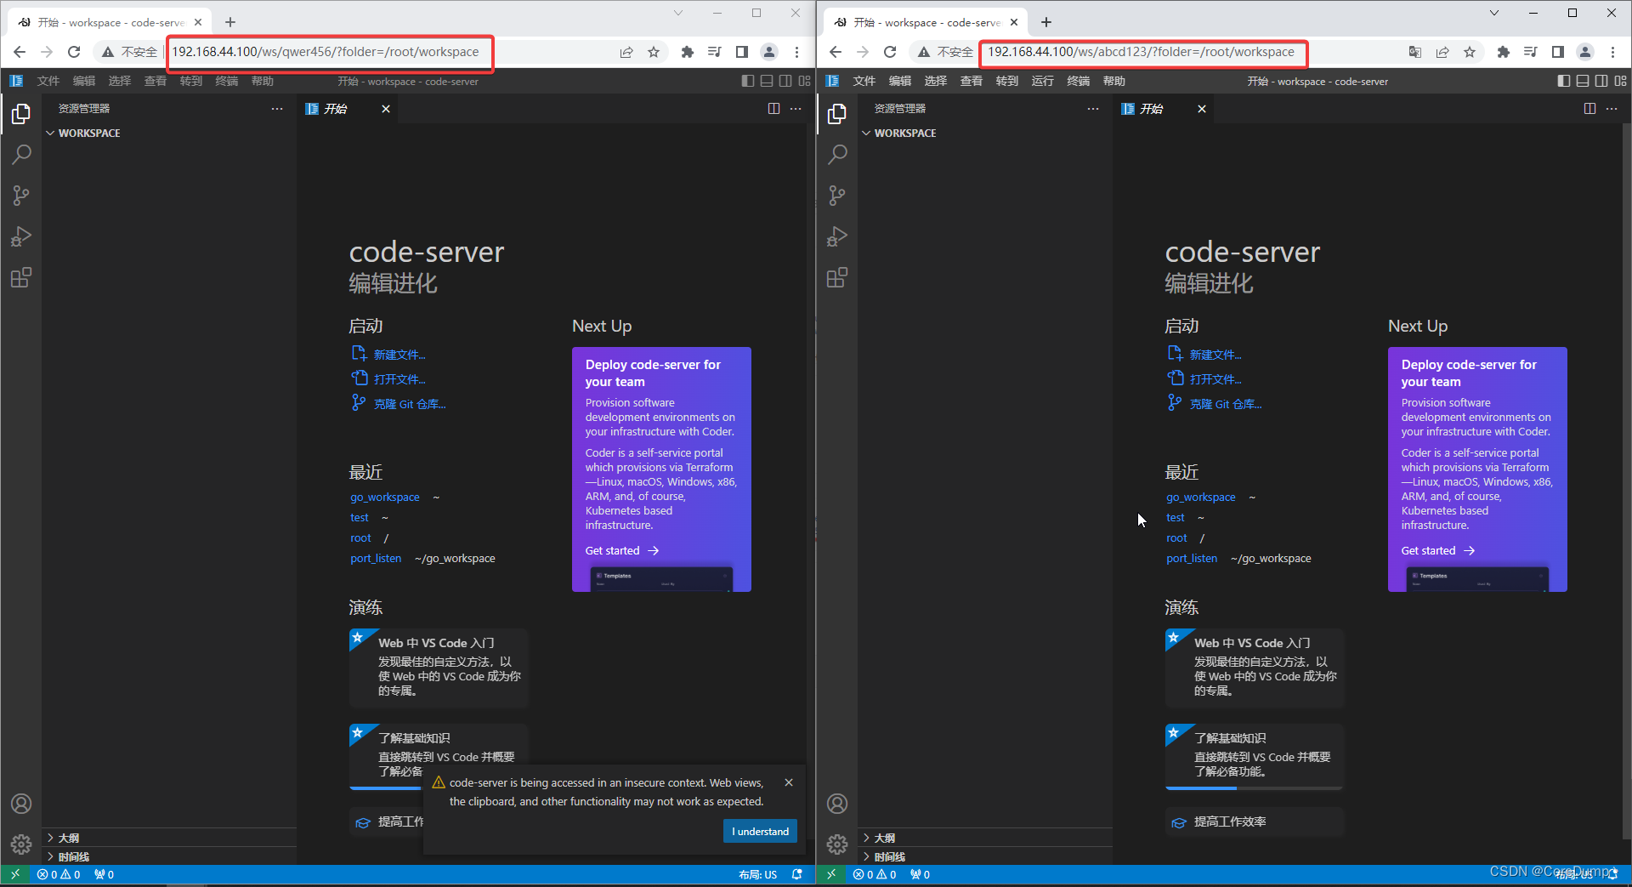
Task: Open Accounts icon in left window activity bar
Action: click(21, 804)
